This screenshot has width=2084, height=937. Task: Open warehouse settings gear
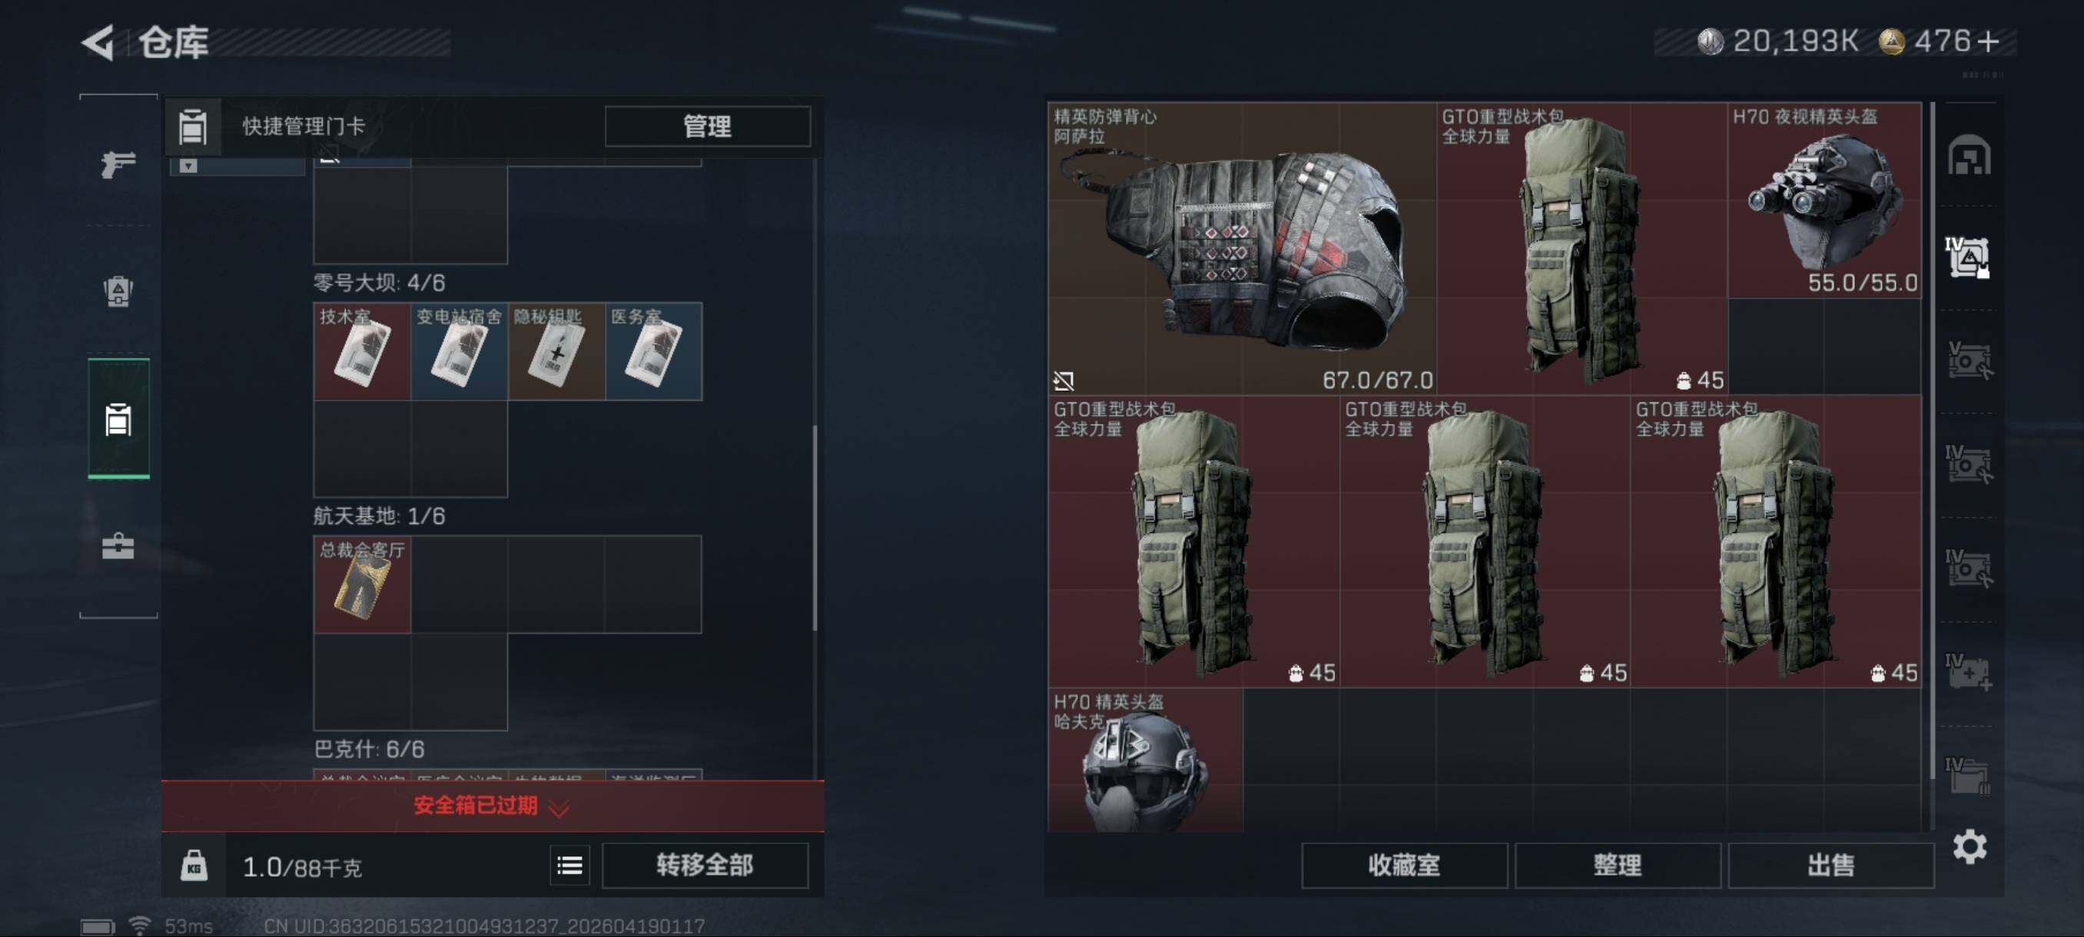1970,846
